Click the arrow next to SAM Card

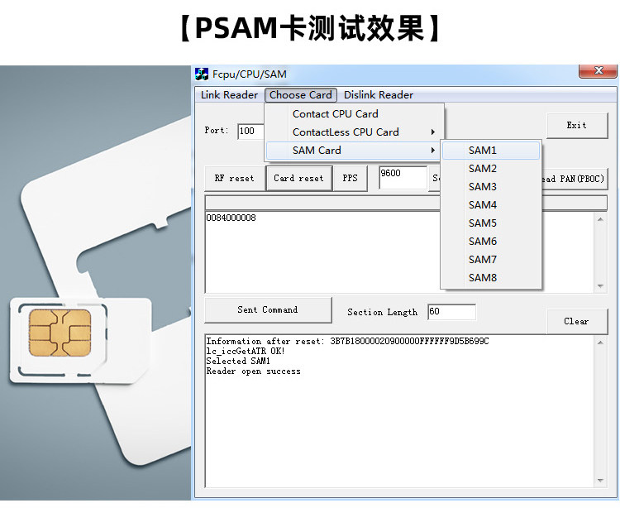[433, 151]
